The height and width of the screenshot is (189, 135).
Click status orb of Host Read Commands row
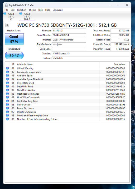pos(7,94)
